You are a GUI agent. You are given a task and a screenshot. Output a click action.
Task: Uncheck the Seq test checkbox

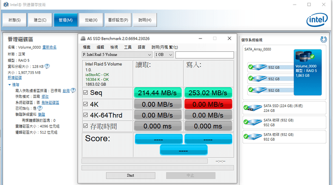(86, 92)
